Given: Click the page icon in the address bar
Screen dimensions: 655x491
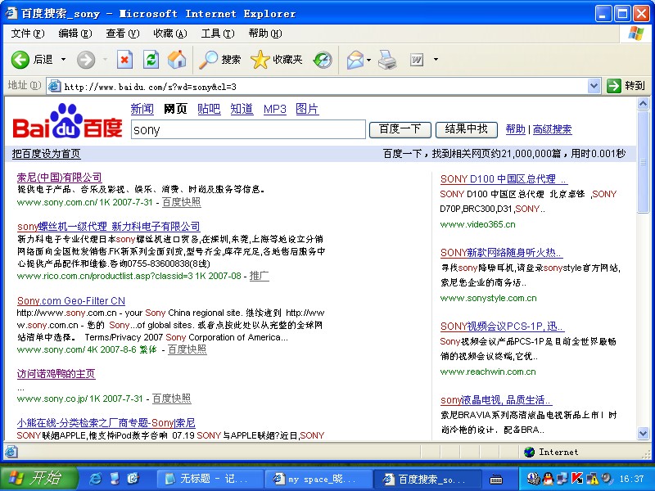Looking at the screenshot, I should point(54,87).
